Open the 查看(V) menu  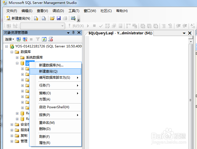[42, 11]
